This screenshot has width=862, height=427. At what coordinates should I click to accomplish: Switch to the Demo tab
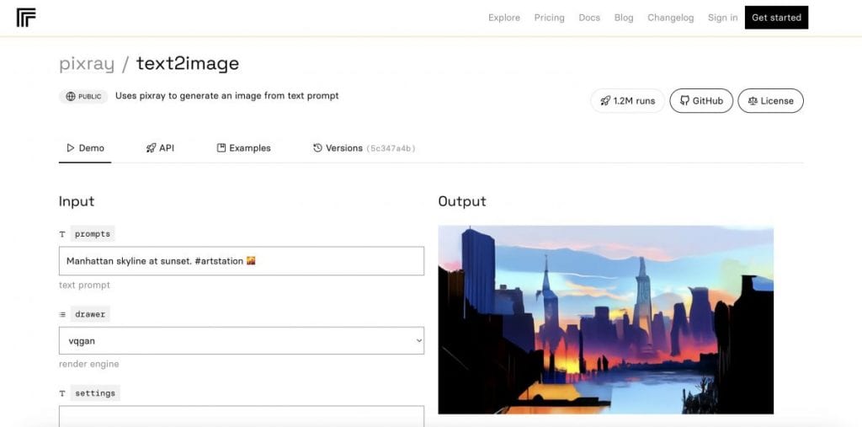tap(85, 148)
